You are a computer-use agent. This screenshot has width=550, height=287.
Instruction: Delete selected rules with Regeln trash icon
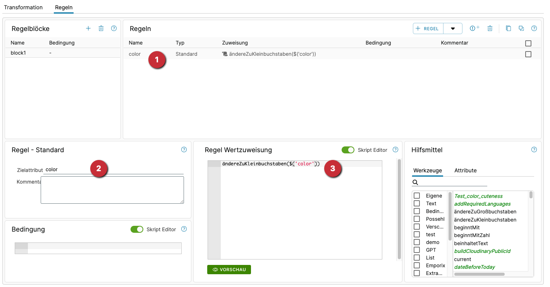pyautogui.click(x=490, y=28)
